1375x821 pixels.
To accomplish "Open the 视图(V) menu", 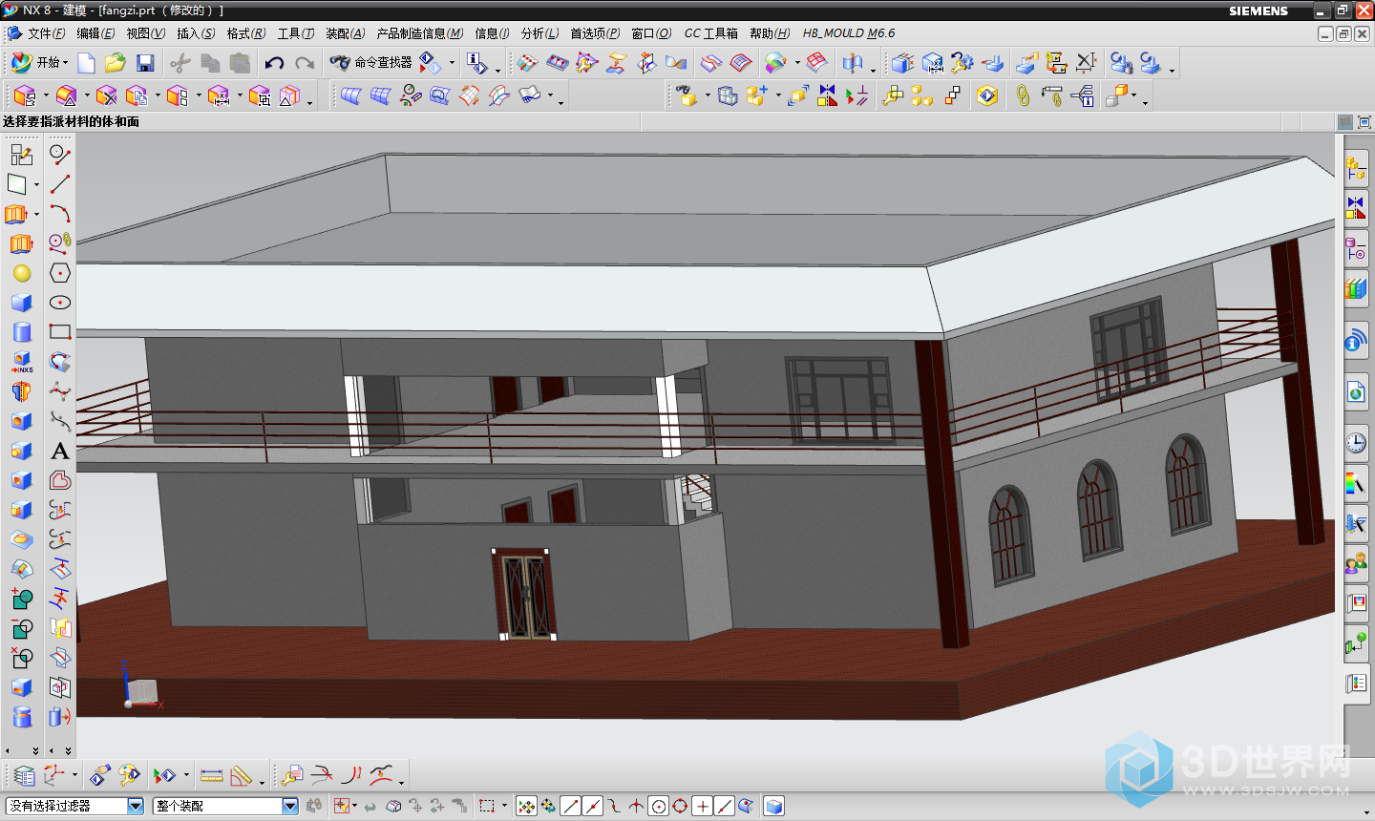I will [x=145, y=33].
